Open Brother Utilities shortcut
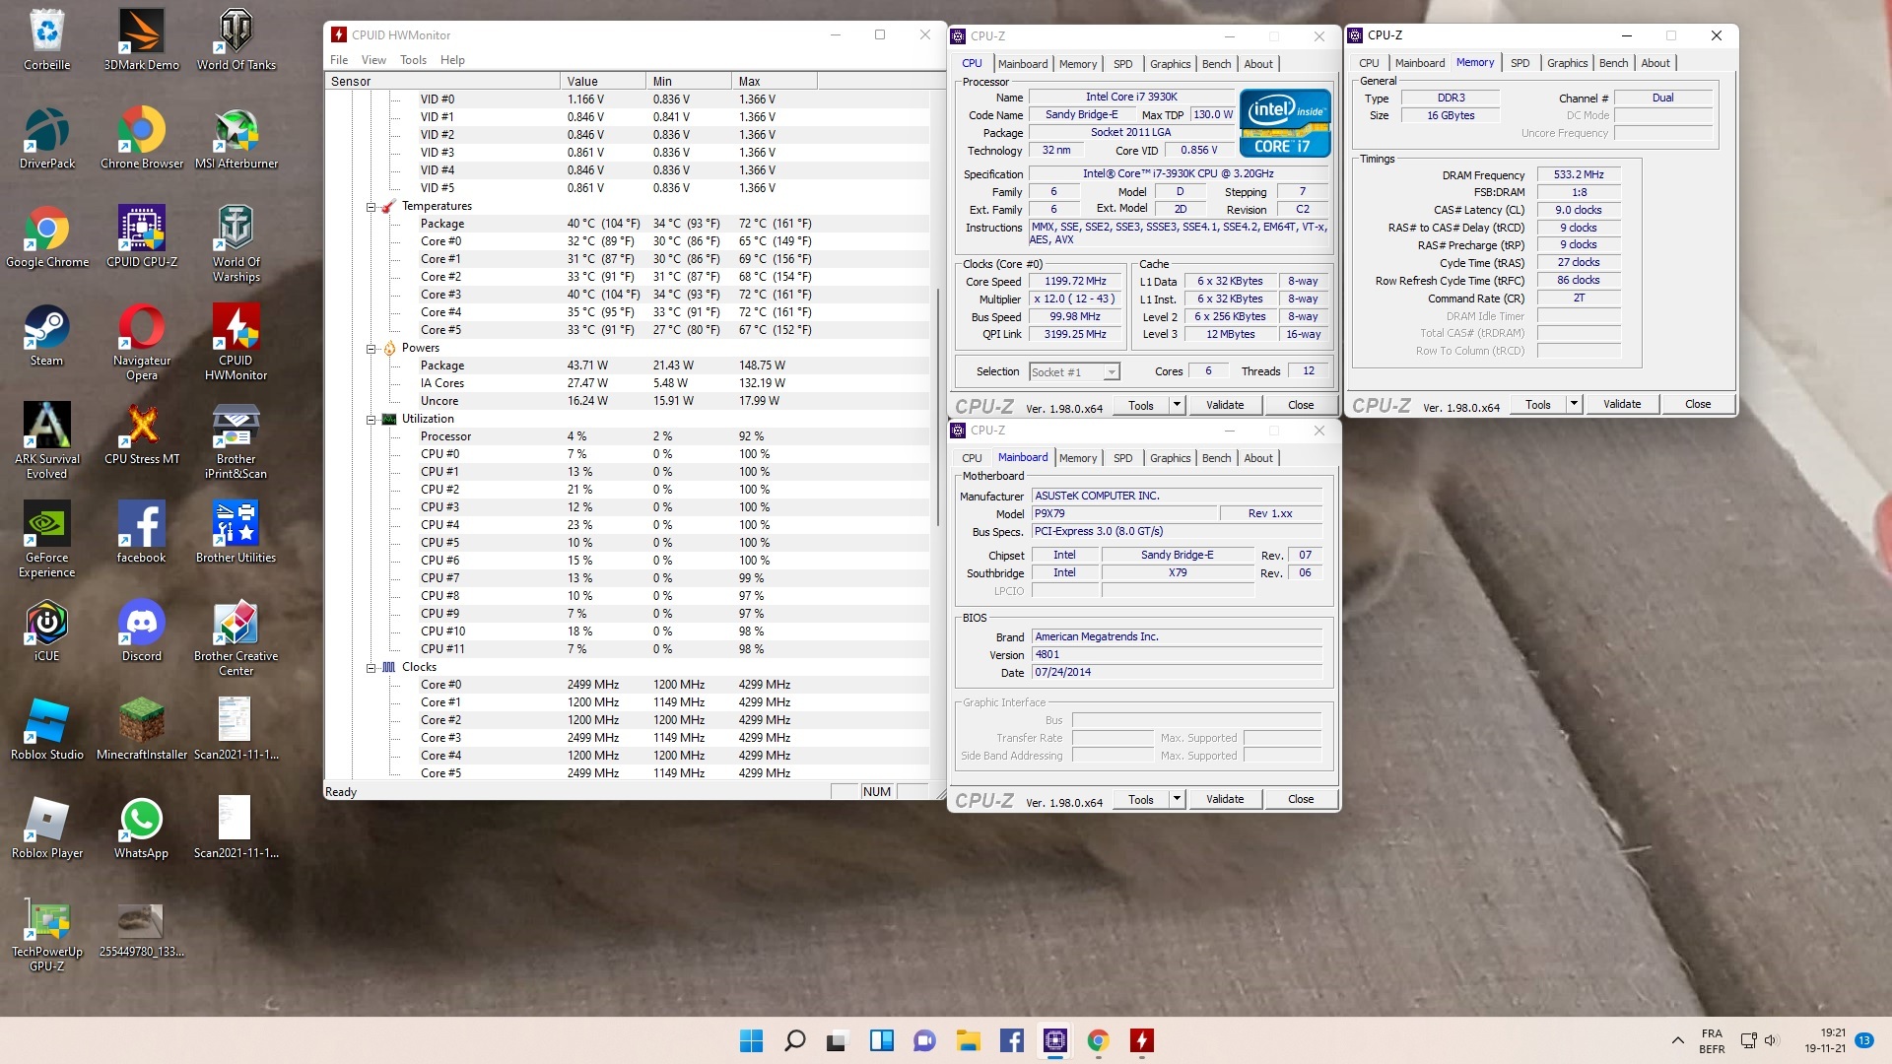1892x1064 pixels. point(236,532)
